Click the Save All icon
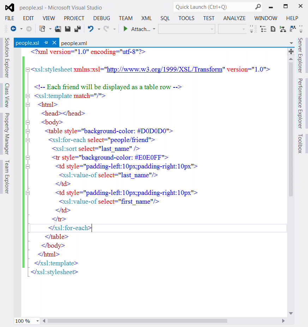The height and width of the screenshot is (327, 308). click(x=78, y=29)
